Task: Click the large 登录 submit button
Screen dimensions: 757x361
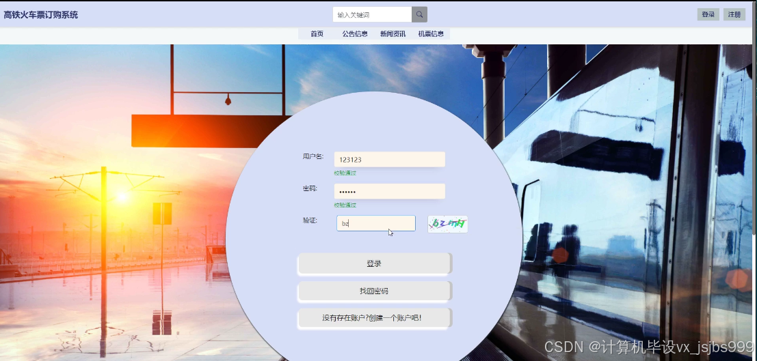Action: tap(375, 263)
